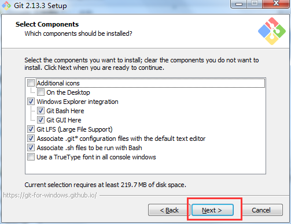Viewport: 291px width, 224px height.
Task: Uncheck Windows Explorer integration
Action: 31,102
